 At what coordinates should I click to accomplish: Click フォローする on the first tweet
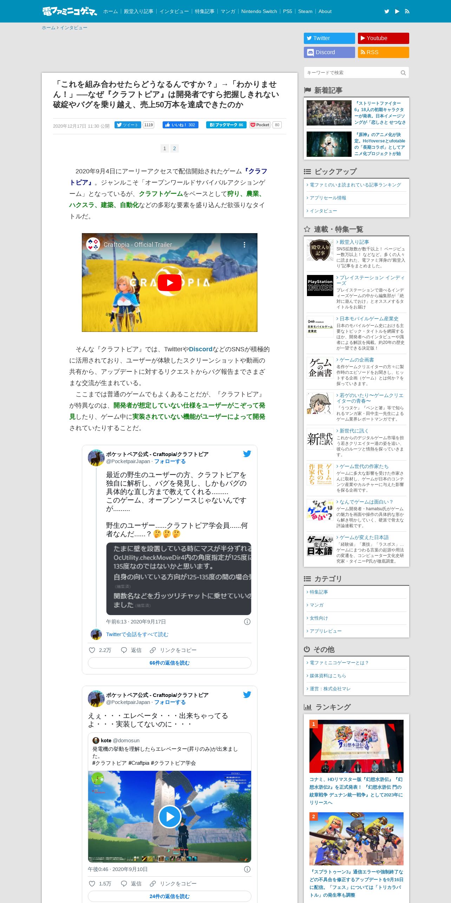coord(170,461)
